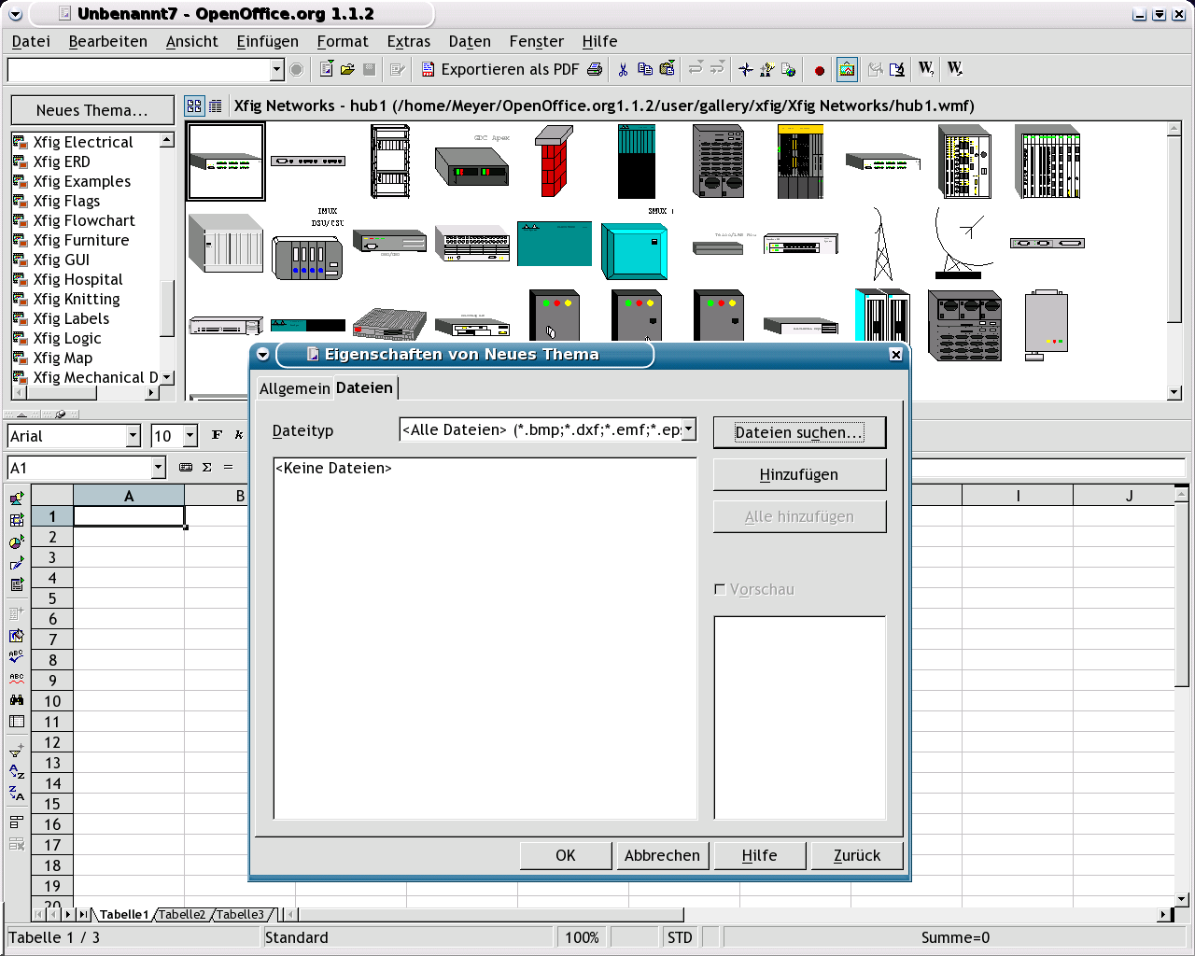Switch to the Allgemein tab
The width and height of the screenshot is (1195, 956).
pos(294,388)
